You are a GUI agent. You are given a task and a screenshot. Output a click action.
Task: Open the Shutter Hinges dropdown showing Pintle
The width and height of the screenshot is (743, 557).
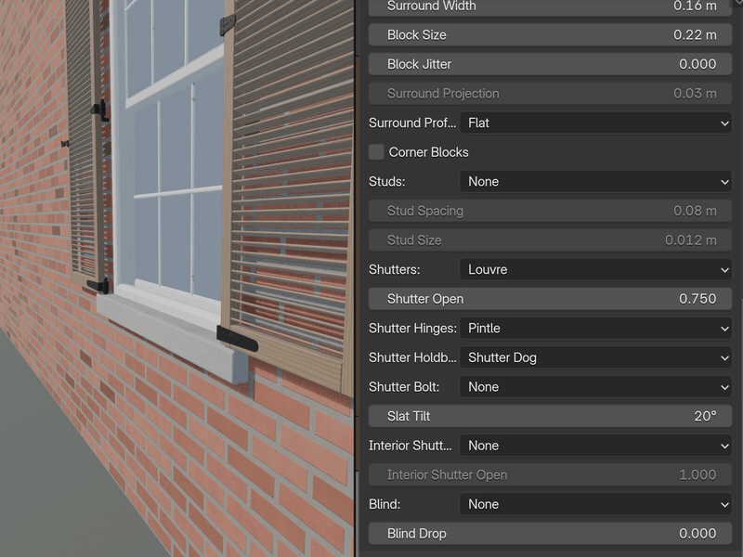tap(595, 329)
